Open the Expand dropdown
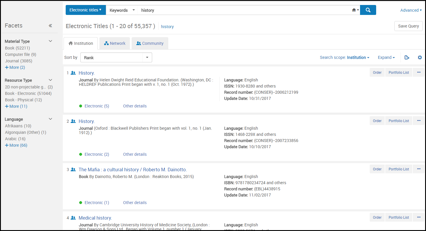The image size is (426, 231). click(386, 57)
